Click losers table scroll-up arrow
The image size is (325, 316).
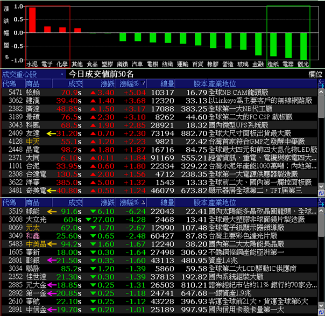coord(321,210)
